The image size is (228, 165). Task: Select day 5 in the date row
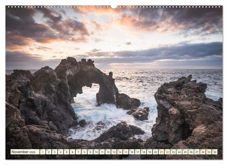click(x=66, y=152)
